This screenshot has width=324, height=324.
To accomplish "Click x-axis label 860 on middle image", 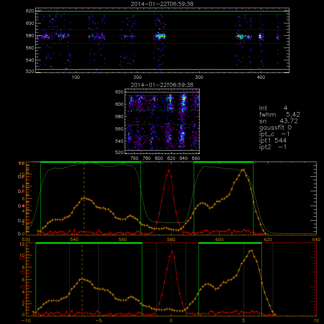I will point(196,158).
